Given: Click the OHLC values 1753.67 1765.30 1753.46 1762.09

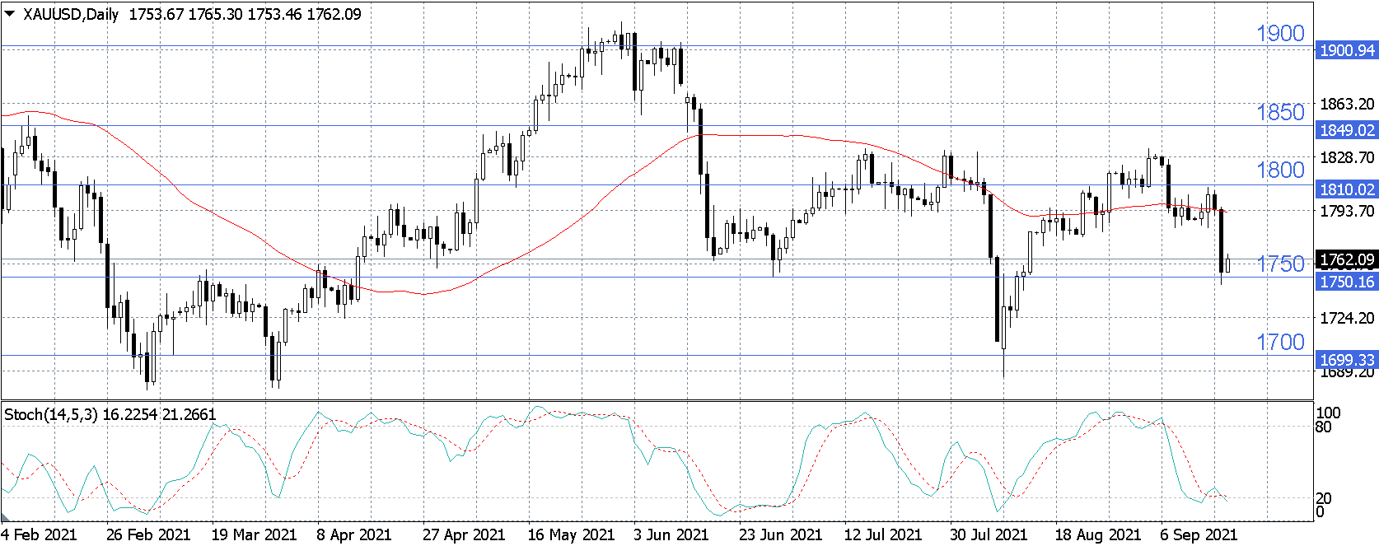Looking at the screenshot, I should coord(245,14).
